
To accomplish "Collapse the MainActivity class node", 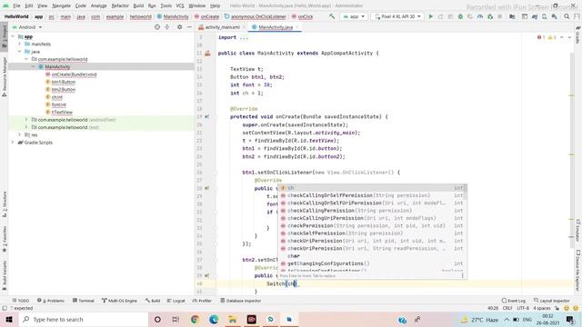I will [33, 66].
